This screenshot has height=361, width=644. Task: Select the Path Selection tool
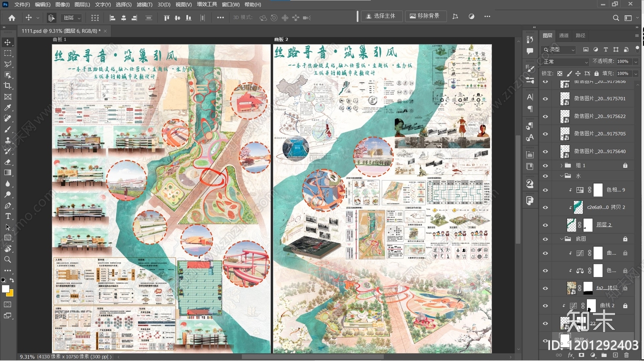click(8, 227)
